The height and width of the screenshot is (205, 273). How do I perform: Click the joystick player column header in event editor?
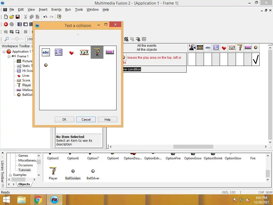click(x=192, y=48)
